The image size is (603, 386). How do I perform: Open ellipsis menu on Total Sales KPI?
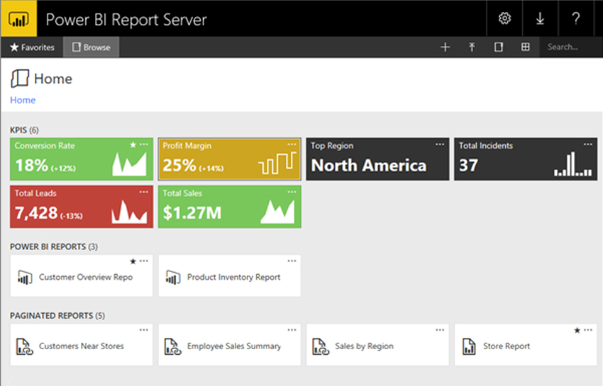click(x=292, y=192)
